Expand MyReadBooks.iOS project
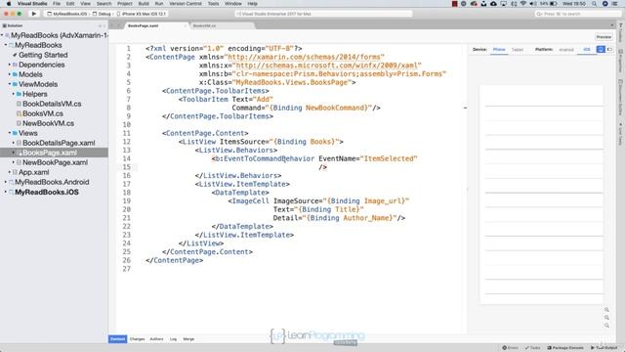This screenshot has width=625, height=352. click(x=6, y=192)
